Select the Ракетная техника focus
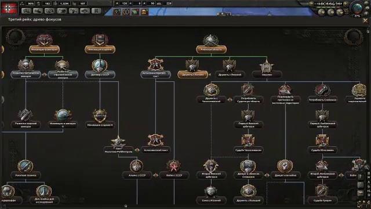 (26, 175)
